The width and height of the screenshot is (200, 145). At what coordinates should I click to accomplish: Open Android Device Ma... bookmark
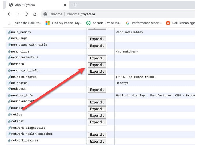point(104,23)
